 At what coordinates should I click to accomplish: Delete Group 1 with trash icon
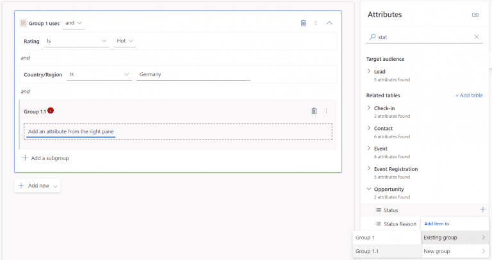point(303,23)
